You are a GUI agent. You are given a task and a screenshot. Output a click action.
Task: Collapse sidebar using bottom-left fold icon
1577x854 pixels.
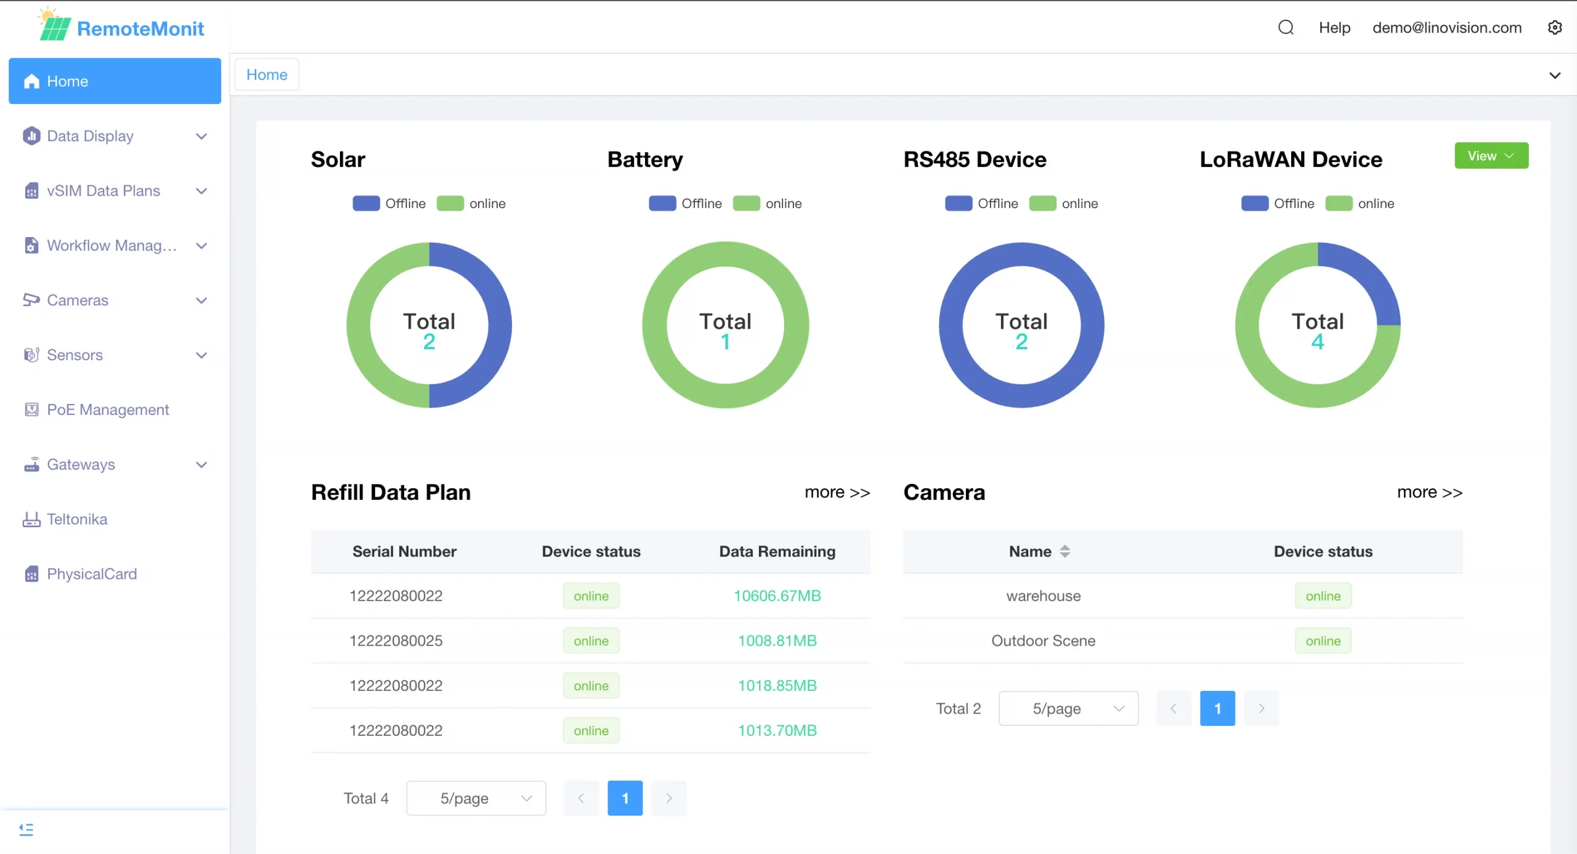(x=26, y=829)
